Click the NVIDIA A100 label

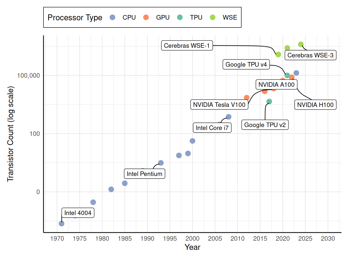point(277,84)
